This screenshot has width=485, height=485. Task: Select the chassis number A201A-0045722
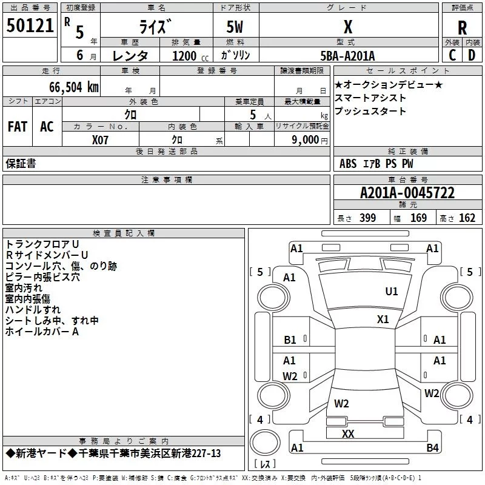(407, 193)
